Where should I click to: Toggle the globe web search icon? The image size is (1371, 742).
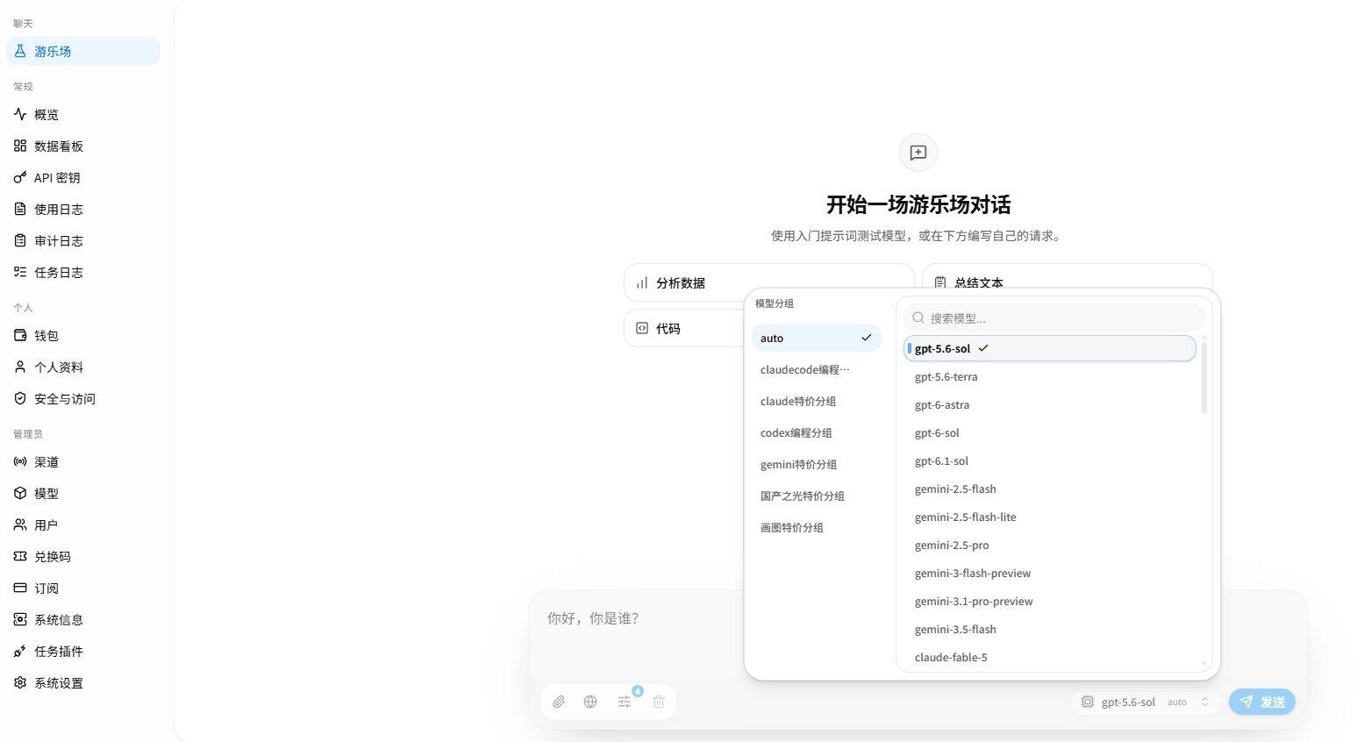pyautogui.click(x=590, y=702)
